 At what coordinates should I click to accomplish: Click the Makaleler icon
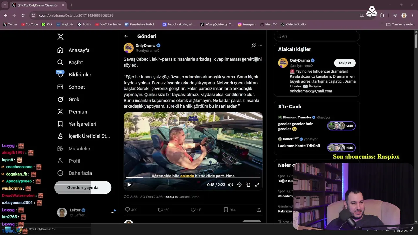(60, 149)
